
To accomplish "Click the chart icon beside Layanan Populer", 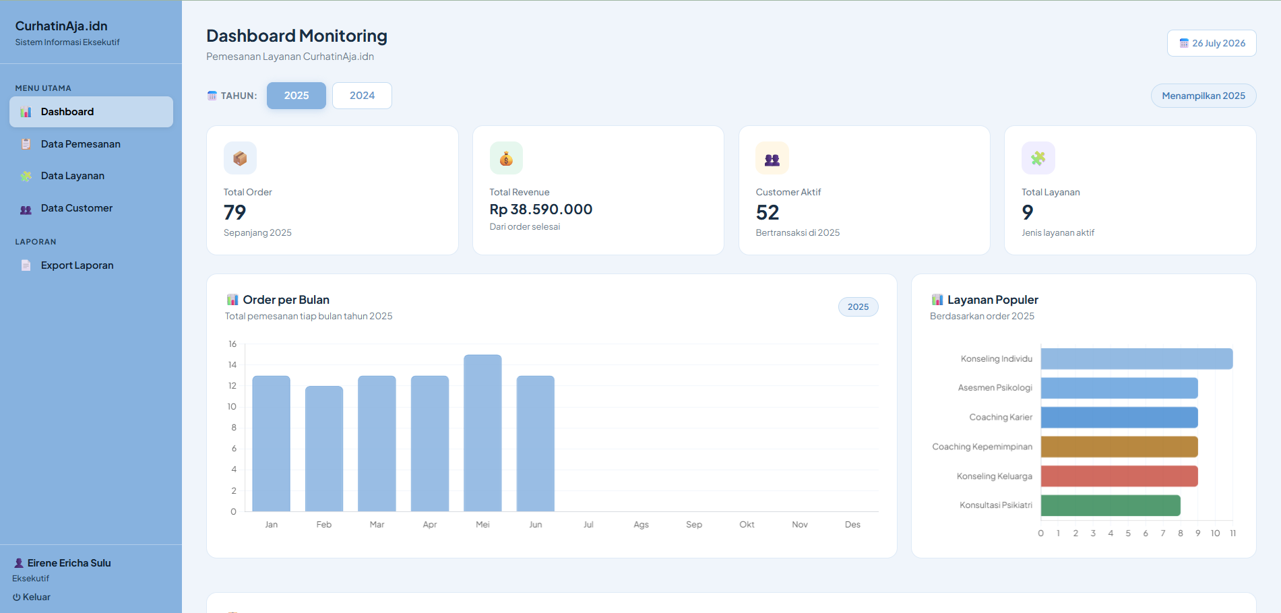I will (x=937, y=300).
